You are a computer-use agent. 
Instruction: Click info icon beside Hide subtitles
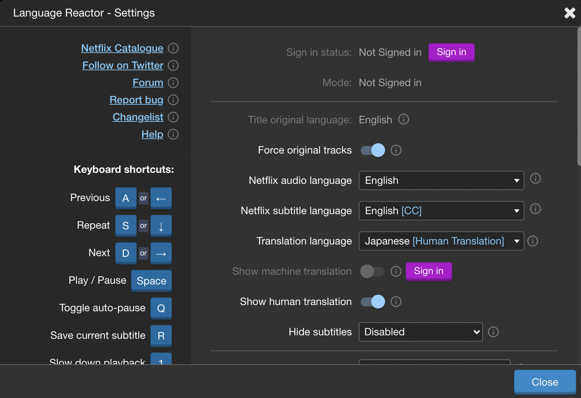click(x=493, y=332)
